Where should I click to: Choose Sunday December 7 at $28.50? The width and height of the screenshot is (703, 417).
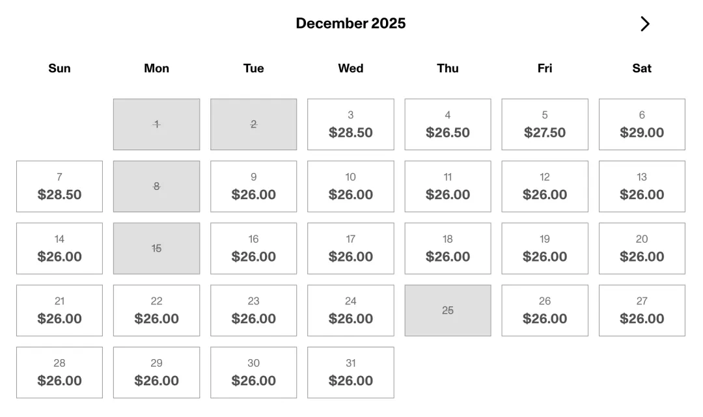(x=59, y=187)
